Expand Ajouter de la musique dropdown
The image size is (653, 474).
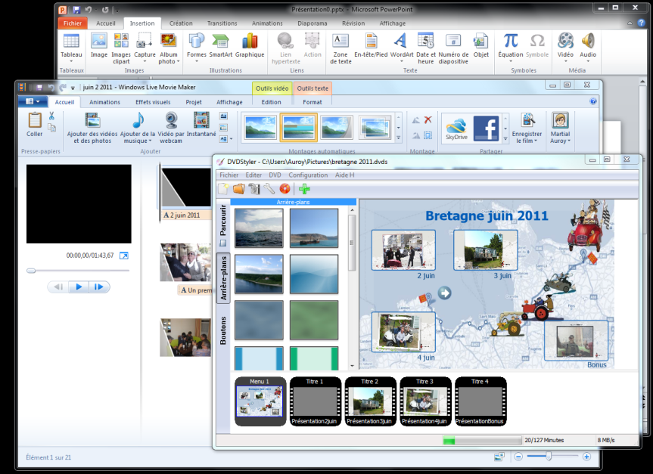[138, 127]
